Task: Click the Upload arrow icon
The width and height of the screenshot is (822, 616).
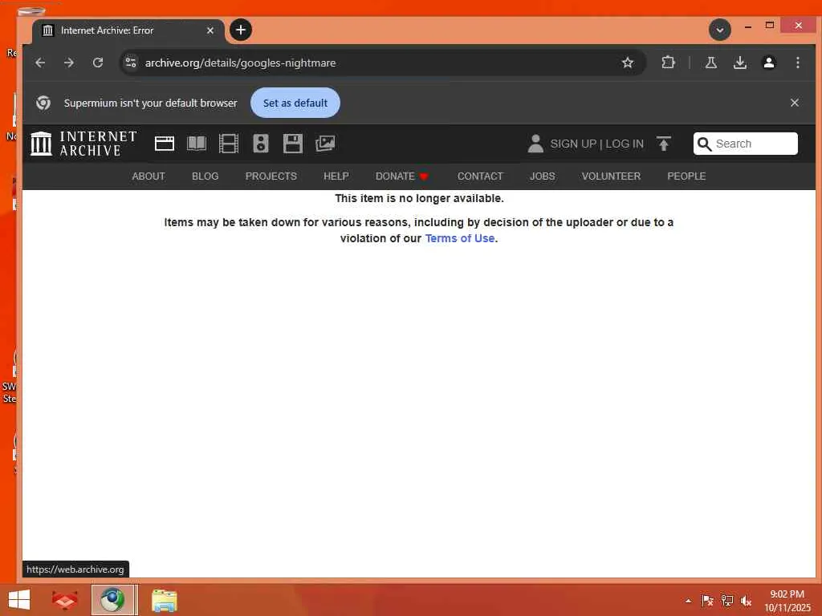Action: pos(664,144)
